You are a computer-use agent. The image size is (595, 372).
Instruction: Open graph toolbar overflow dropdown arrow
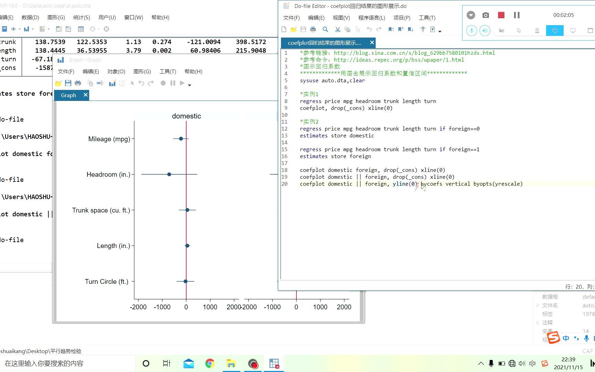tap(190, 85)
